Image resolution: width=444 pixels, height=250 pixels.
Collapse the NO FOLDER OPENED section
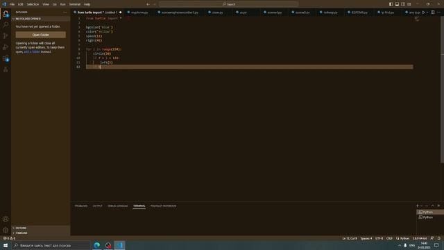click(41, 19)
